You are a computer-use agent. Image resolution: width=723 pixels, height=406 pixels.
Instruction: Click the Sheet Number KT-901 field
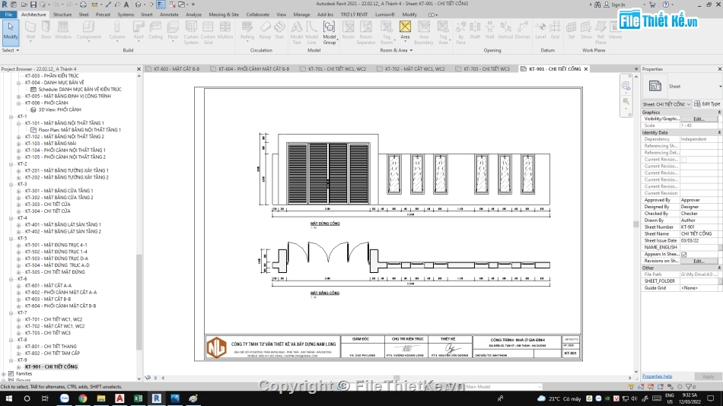click(x=699, y=227)
